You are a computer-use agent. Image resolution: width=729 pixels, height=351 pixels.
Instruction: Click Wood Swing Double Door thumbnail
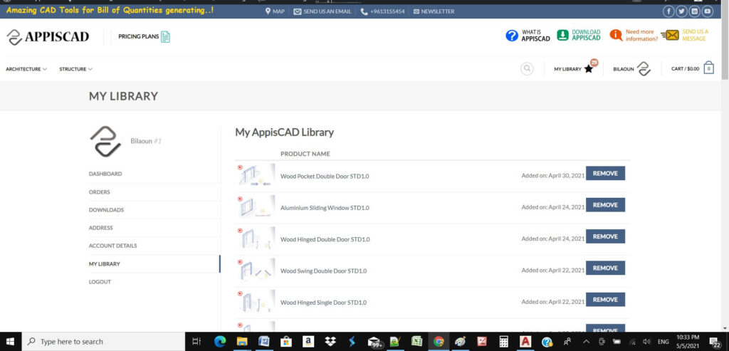[x=256, y=270]
